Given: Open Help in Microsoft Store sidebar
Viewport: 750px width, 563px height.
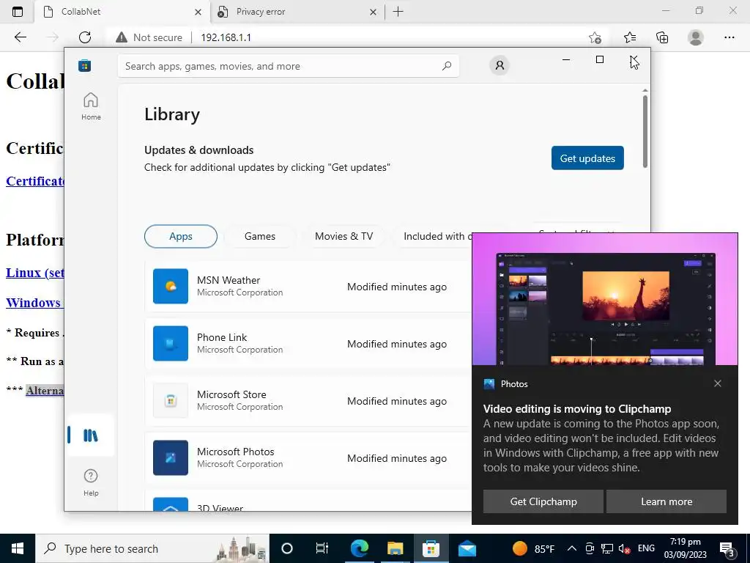Looking at the screenshot, I should click(x=91, y=482).
